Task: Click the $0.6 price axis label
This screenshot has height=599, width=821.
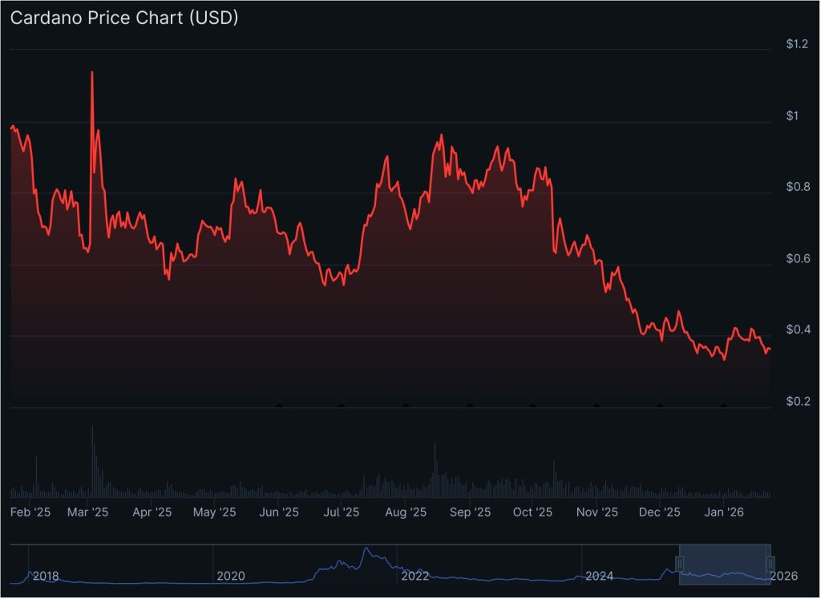Action: (x=798, y=259)
